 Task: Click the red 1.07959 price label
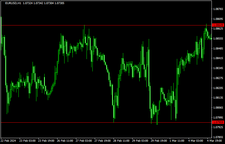click(x=219, y=122)
